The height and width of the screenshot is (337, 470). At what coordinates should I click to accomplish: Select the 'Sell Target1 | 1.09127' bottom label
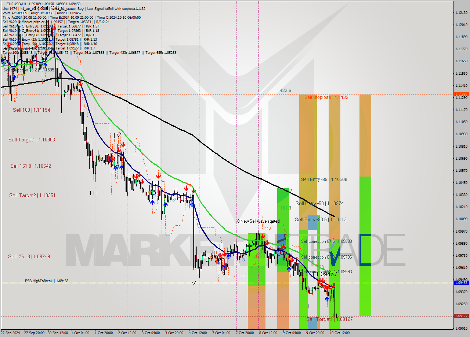click(x=329, y=319)
